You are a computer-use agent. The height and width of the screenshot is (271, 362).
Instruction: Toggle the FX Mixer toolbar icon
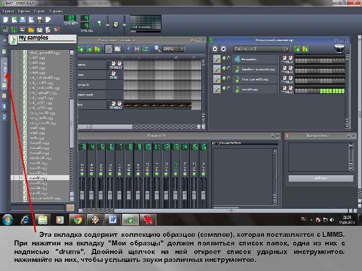point(40,30)
